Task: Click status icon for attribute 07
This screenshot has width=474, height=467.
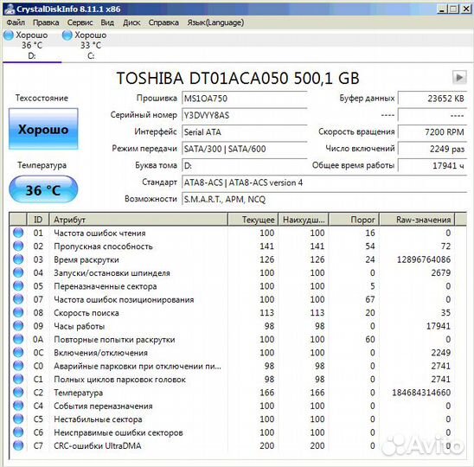Action: pyautogui.click(x=18, y=299)
